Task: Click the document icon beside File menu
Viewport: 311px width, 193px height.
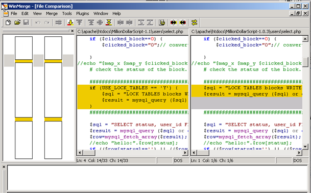Action: [x=6, y=13]
